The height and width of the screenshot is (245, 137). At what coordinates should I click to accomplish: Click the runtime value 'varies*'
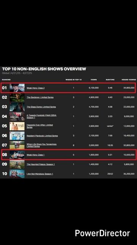(x=110, y=126)
